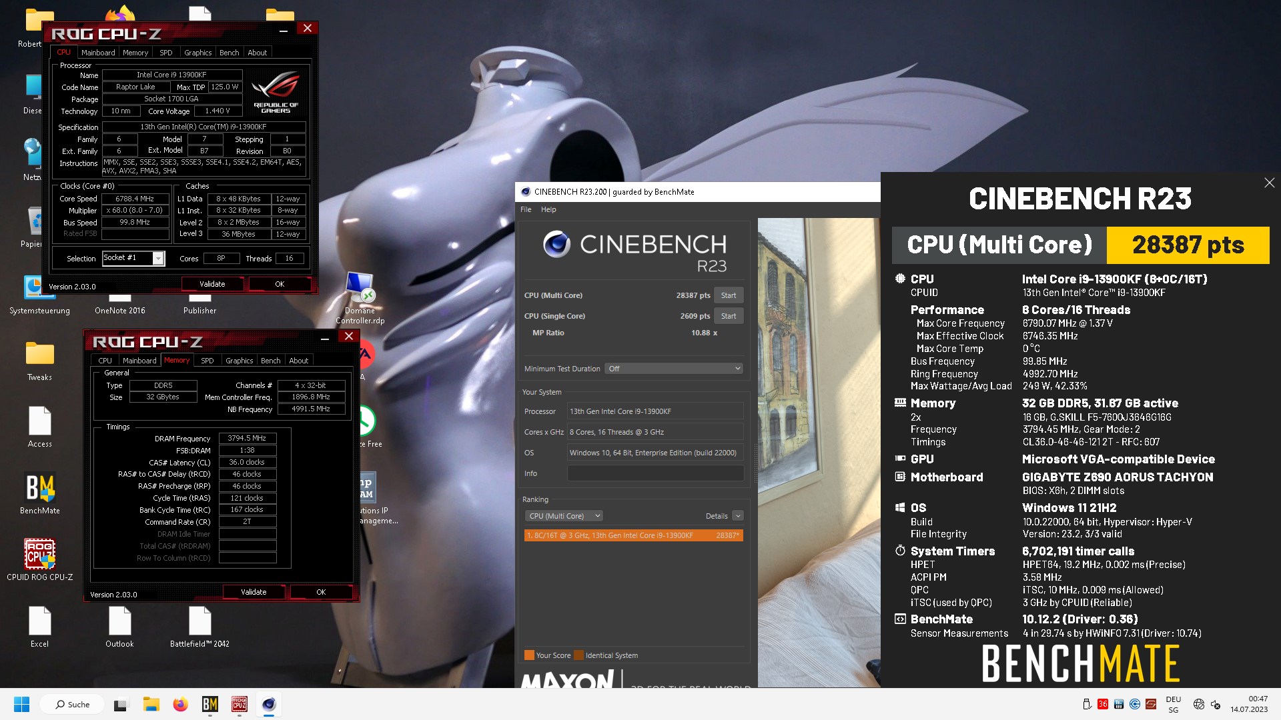The height and width of the screenshot is (720, 1281).
Task: Open About tab in top CPU-Z window
Action: tap(257, 53)
